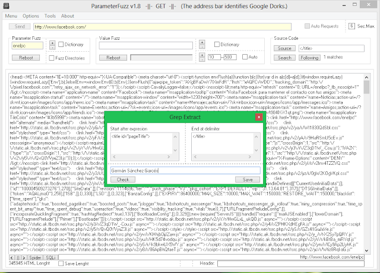380x273 pixels.
Task: Toggle the Save Lenght checkbox
Action: [61, 263]
